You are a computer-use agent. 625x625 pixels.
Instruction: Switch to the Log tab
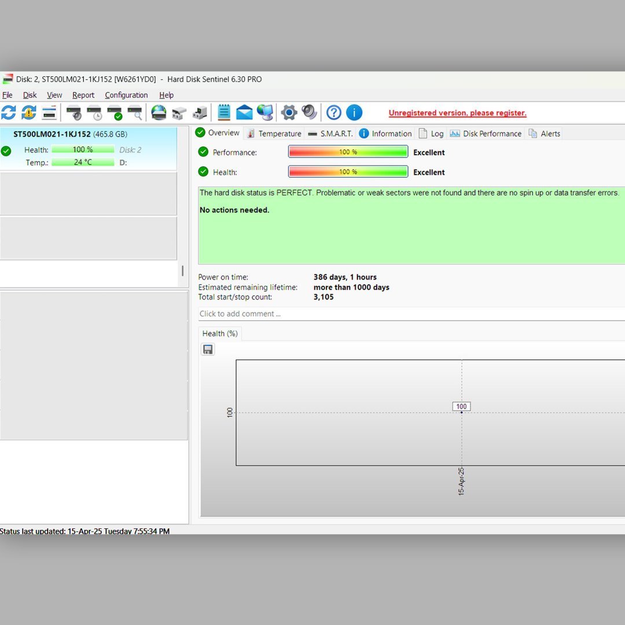431,134
